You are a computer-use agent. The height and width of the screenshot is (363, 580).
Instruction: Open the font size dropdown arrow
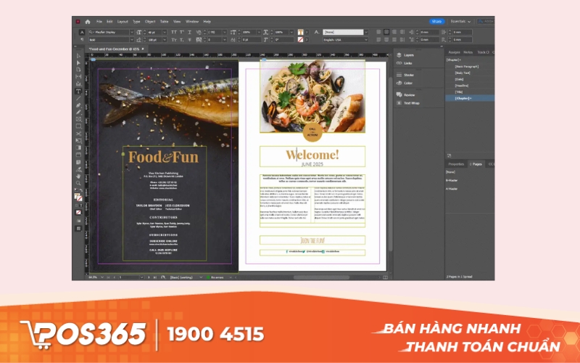[165, 32]
